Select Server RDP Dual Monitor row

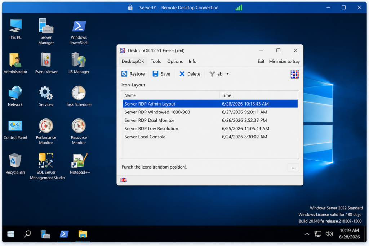[x=210, y=120]
